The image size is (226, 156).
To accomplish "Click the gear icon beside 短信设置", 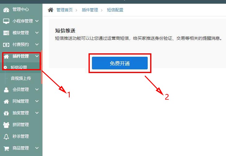I will pyautogui.click(x=5, y=67).
